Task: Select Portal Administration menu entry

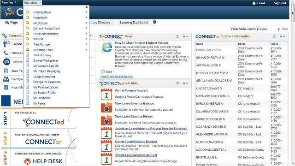Action: click(46, 34)
